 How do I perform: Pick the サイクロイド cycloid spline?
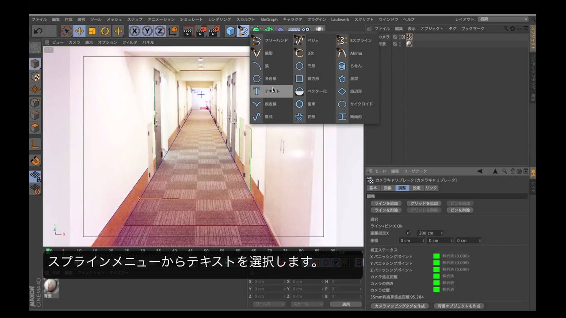pos(357,104)
